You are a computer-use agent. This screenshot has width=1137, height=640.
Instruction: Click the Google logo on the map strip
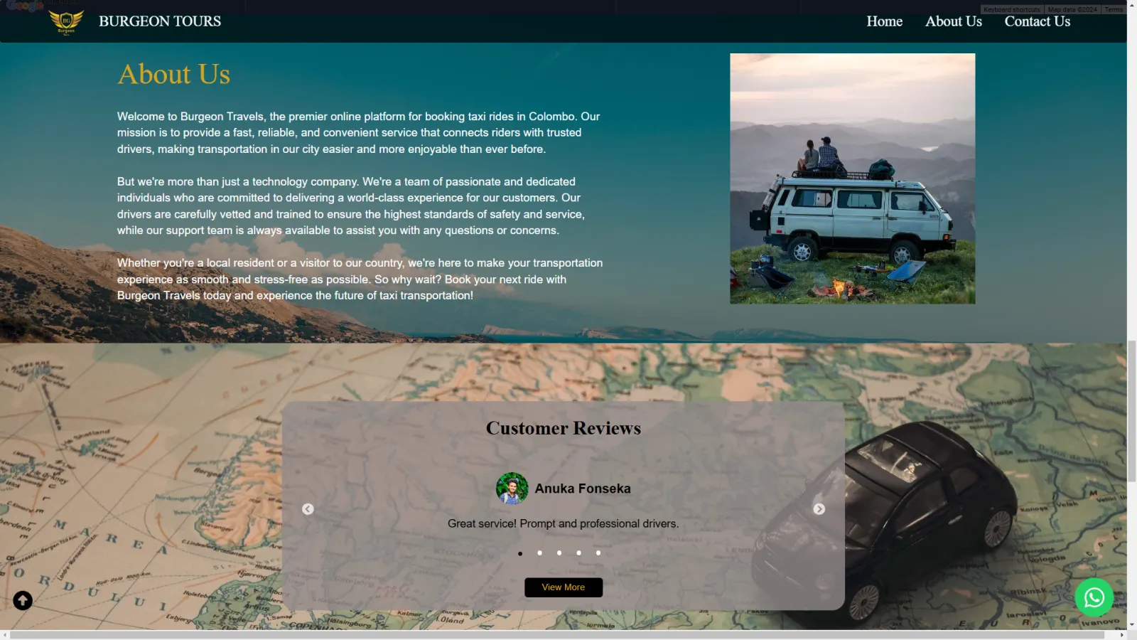click(25, 6)
